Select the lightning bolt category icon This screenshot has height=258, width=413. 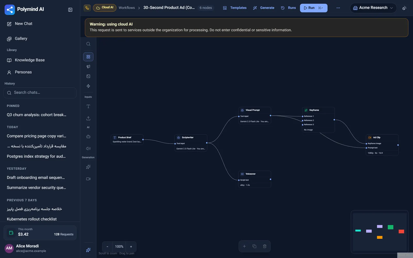(88, 86)
